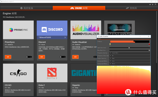The width and height of the screenshot is (158, 97).
Task: Select the red VU meter high color marker
Action: coord(149,44)
